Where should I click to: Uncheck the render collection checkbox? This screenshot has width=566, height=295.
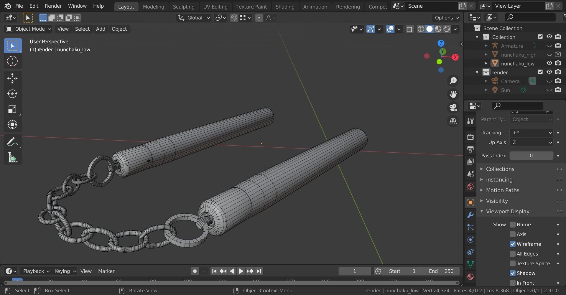(x=540, y=72)
